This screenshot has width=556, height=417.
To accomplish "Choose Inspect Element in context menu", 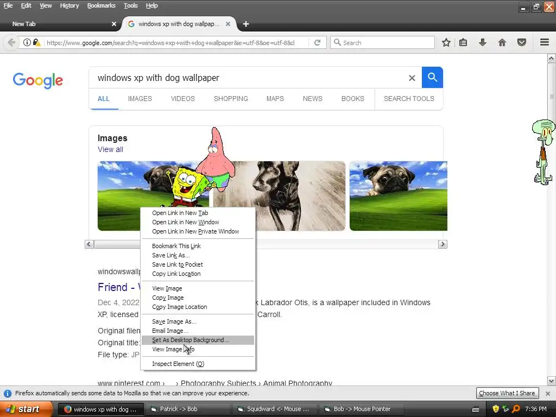I will tap(198, 364).
